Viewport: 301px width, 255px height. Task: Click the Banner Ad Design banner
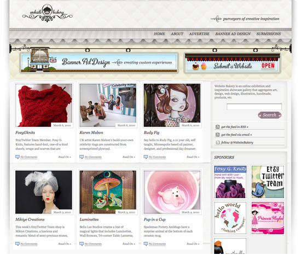coord(99,63)
